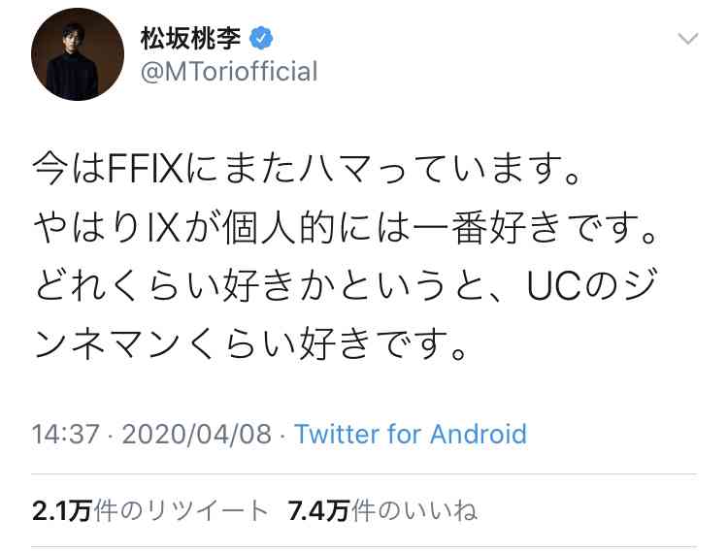Viewport: 728px width, 553px height.
Task: Click the blue verified badge icon
Action: pos(261,38)
